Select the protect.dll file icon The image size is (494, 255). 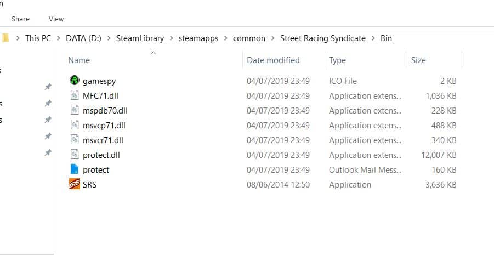tap(75, 155)
